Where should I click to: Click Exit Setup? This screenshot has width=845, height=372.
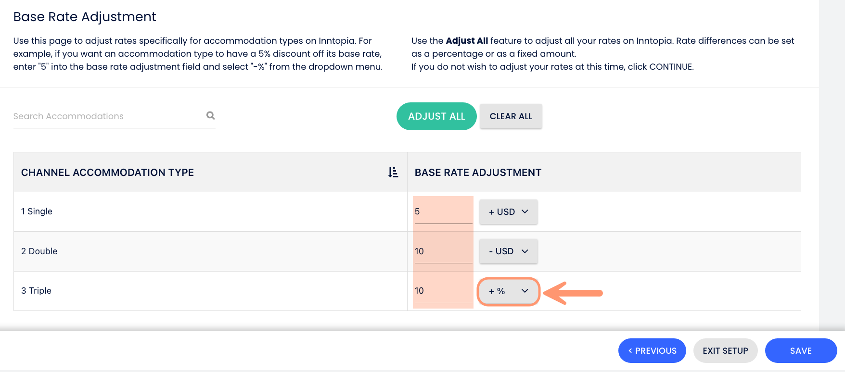coord(725,351)
